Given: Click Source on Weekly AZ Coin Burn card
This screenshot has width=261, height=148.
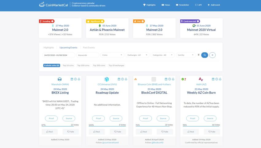Looking at the screenshot, I should pyautogui.click(x=210, y=118).
